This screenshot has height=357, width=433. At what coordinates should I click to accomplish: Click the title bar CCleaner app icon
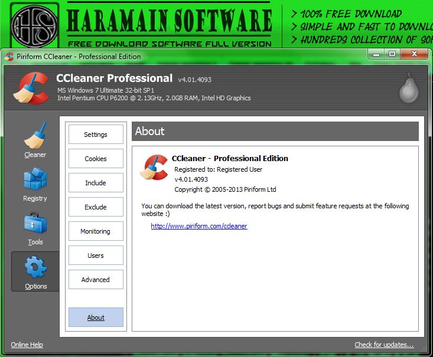point(9,57)
